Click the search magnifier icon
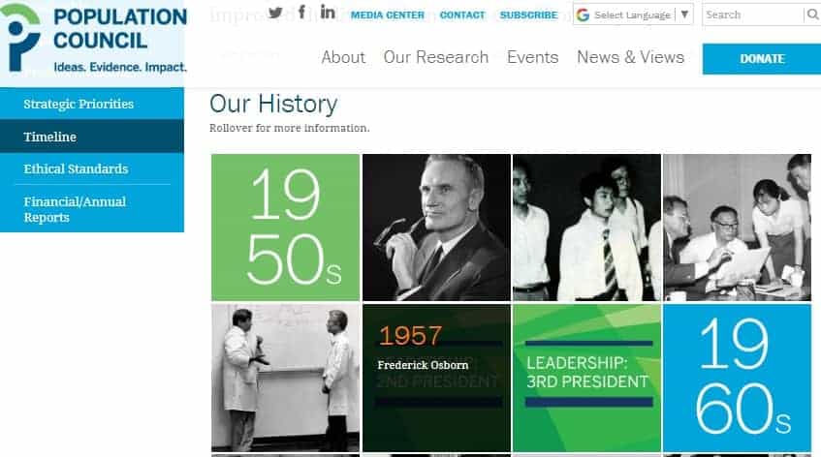Viewport: 821px width, 457px height. pos(812,15)
